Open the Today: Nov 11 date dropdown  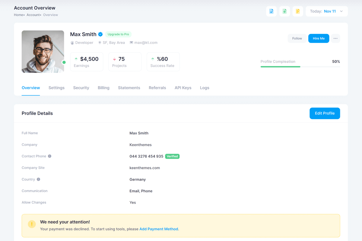[327, 11]
